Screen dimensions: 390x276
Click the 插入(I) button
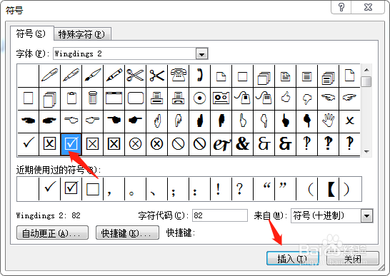[x=293, y=259]
